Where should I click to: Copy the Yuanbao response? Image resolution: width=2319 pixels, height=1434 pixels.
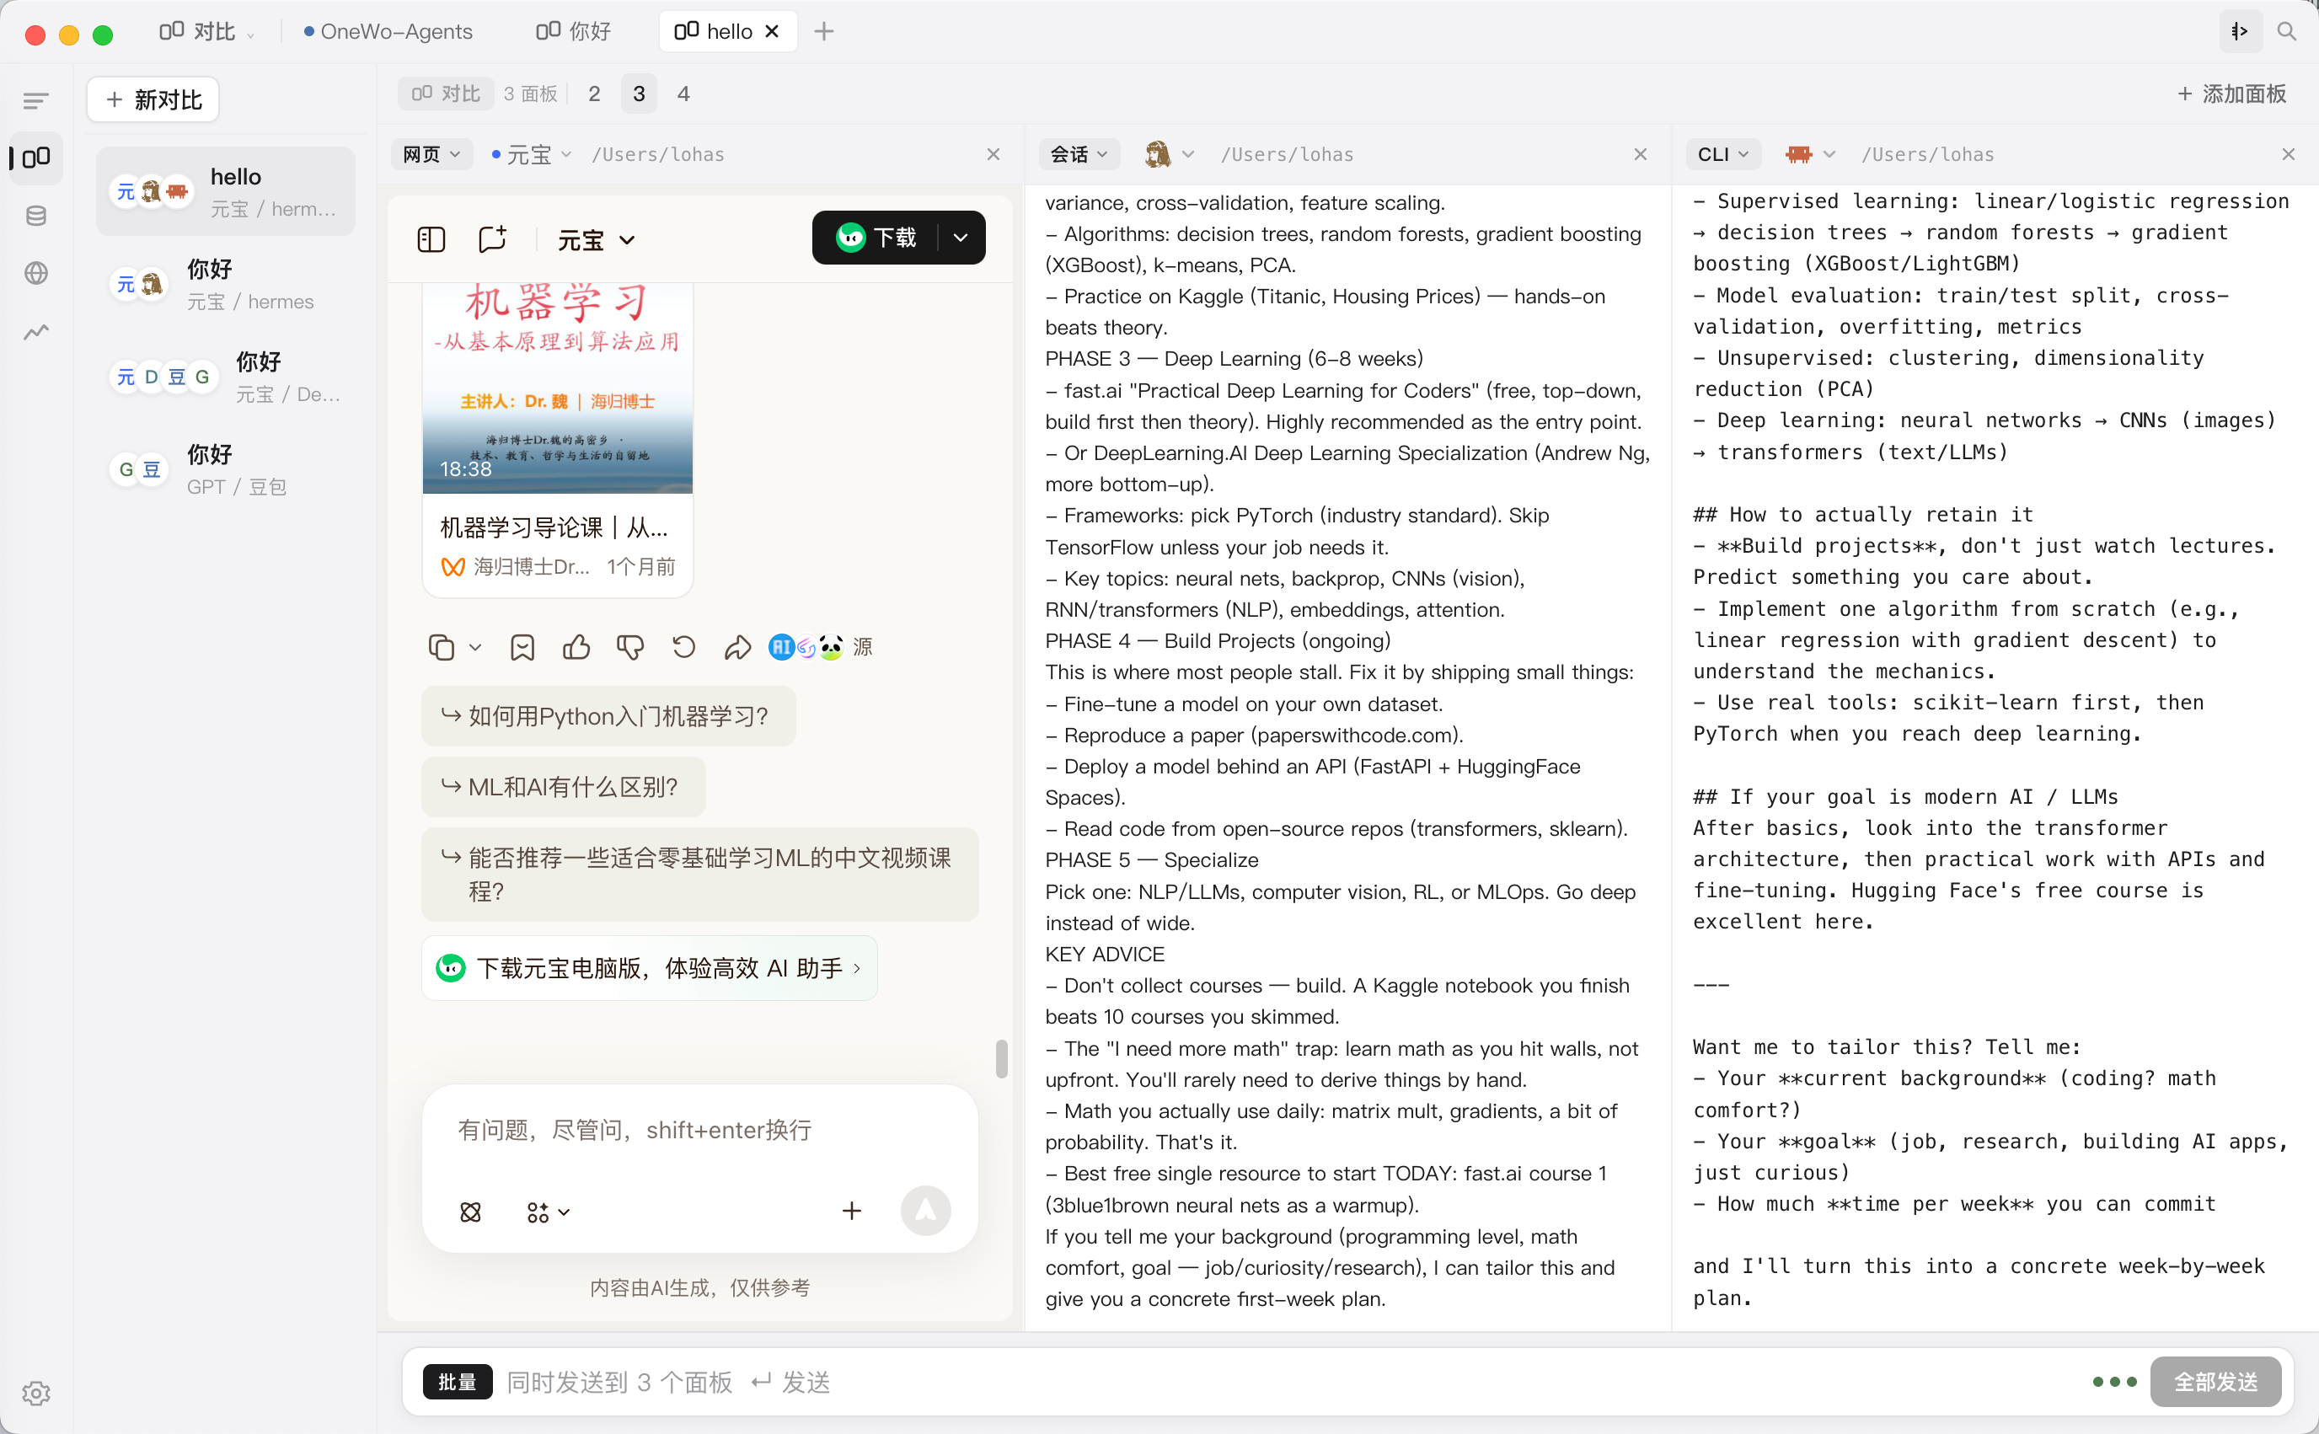click(441, 647)
